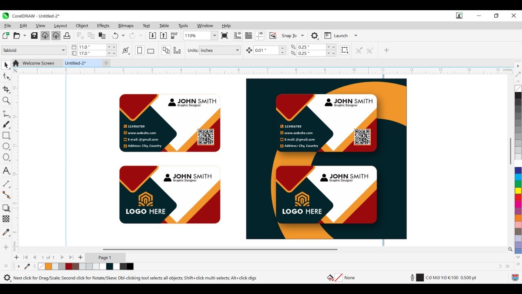
Task: Click the Export icon
Action: 164,36
